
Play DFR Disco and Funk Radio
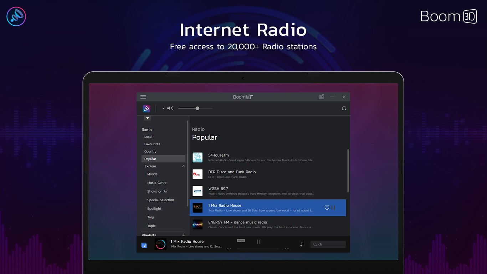(x=268, y=174)
